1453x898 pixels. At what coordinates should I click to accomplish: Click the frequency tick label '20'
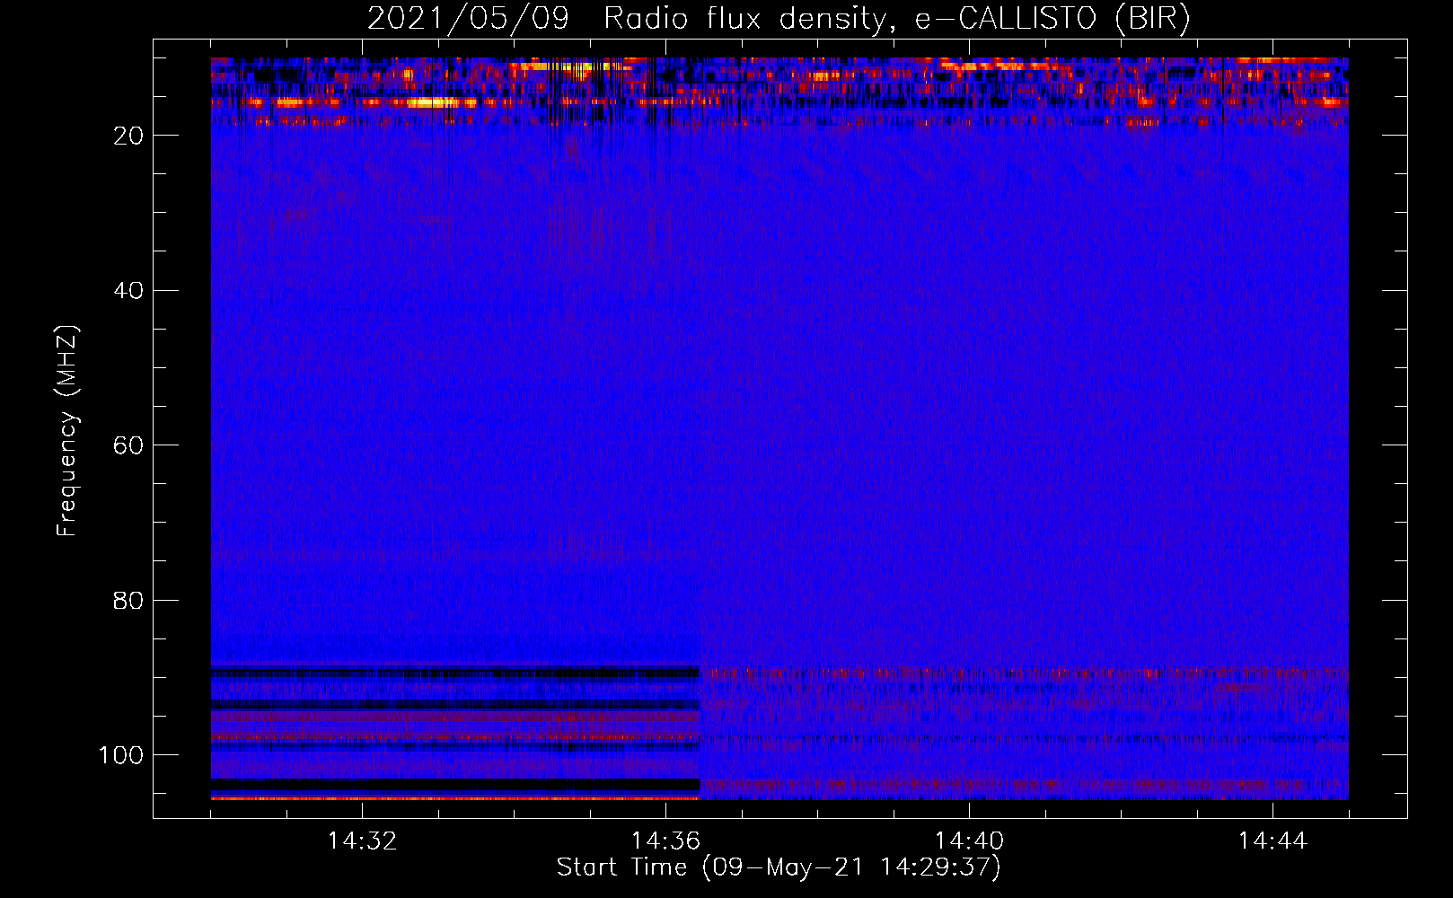point(128,136)
